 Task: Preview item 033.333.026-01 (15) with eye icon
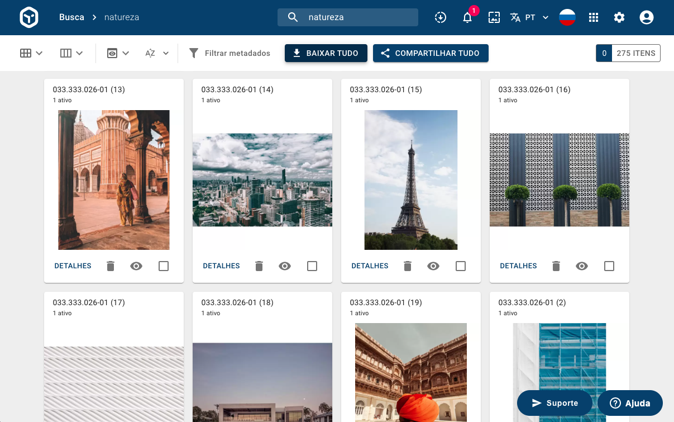click(433, 266)
